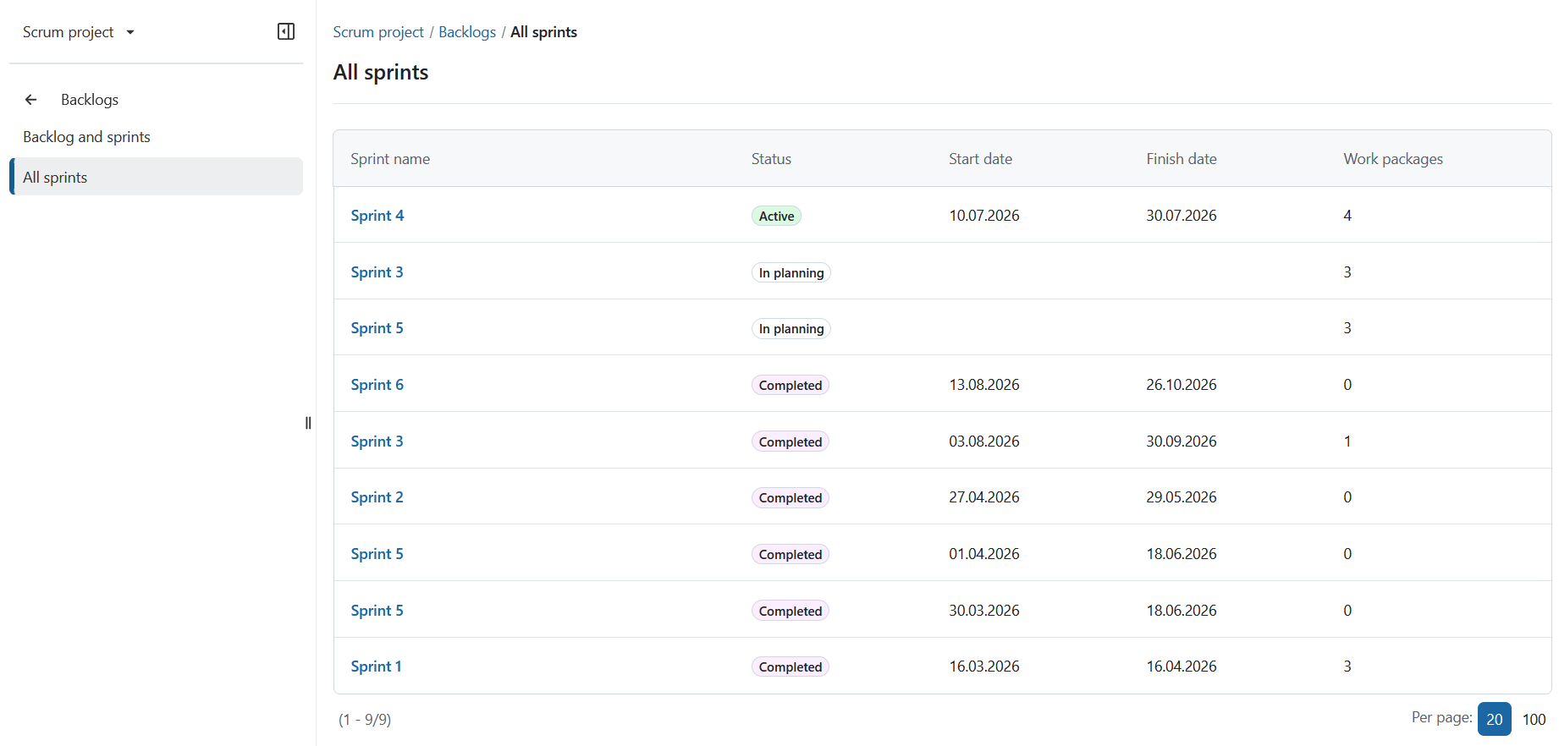Open the In planning Sprint 3 with blank dates

point(377,272)
